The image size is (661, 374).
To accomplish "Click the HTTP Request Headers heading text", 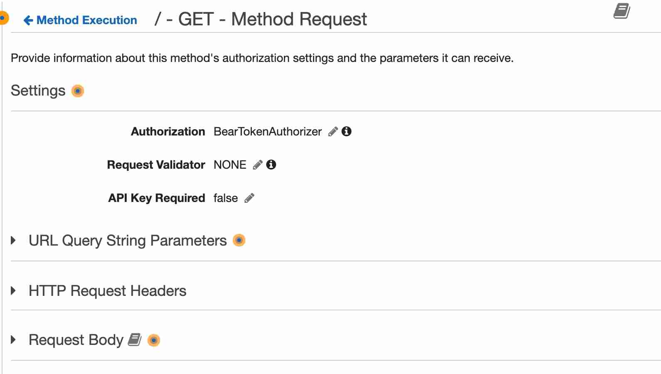I will (x=107, y=291).
